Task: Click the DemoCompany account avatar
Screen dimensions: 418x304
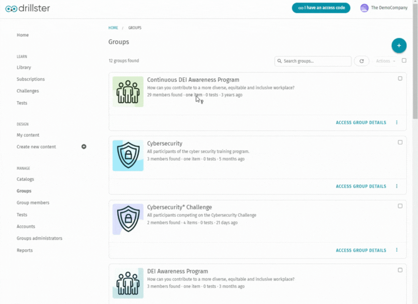Action: pyautogui.click(x=364, y=8)
